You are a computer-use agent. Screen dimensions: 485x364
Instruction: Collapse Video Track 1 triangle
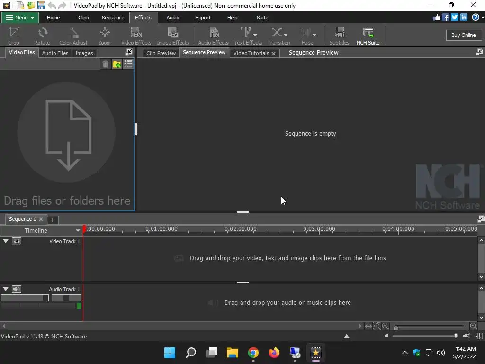tap(6, 241)
